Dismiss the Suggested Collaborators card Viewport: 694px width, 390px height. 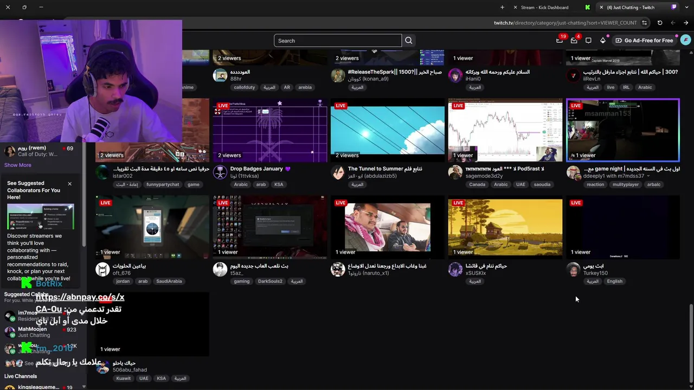69,184
